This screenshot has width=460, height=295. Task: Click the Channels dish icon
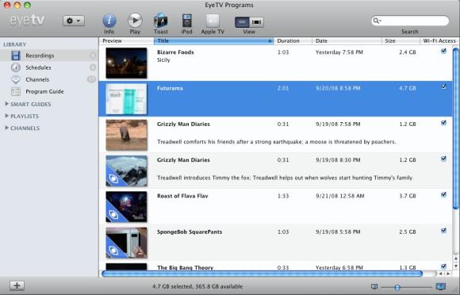click(x=16, y=79)
